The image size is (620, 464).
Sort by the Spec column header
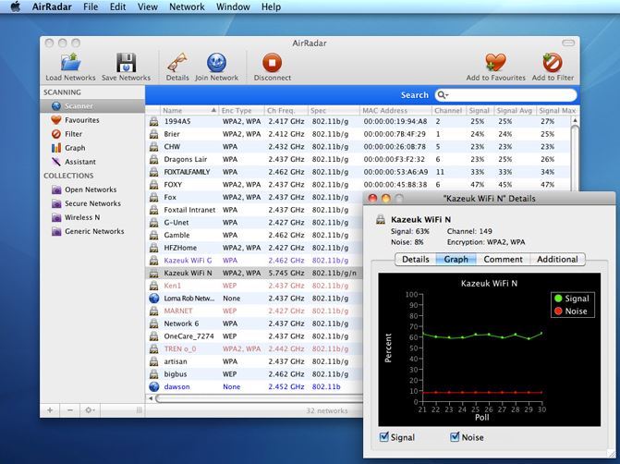point(334,110)
